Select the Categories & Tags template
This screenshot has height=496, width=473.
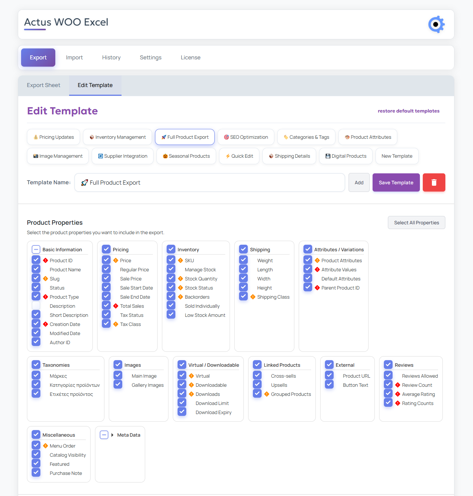[306, 137]
